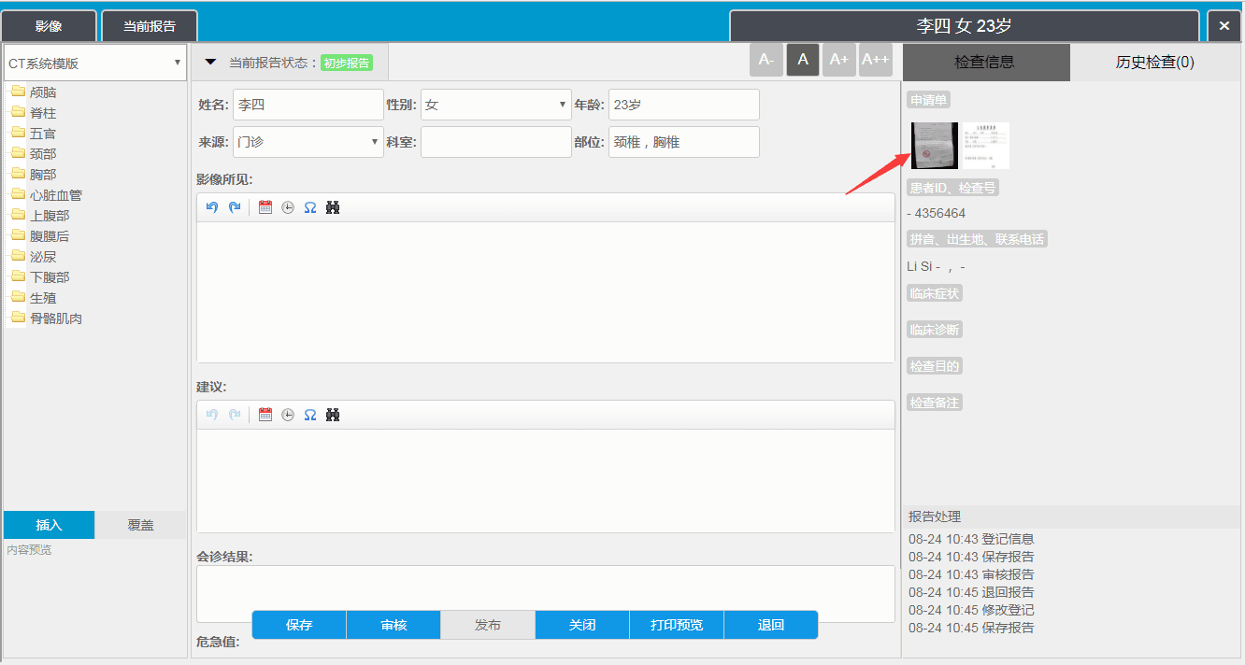Click binoculars find icon in 影像所见 toolbar
Image resolution: width=1245 pixels, height=665 pixels.
333,207
